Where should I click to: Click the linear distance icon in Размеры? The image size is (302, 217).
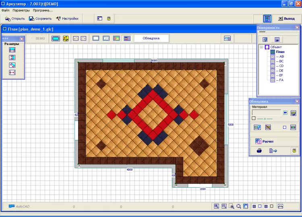(x=12, y=73)
